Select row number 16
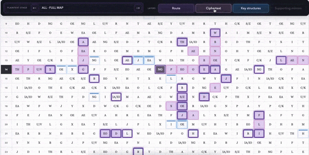Screen dimensions: 309x155 [x=6, y=88]
